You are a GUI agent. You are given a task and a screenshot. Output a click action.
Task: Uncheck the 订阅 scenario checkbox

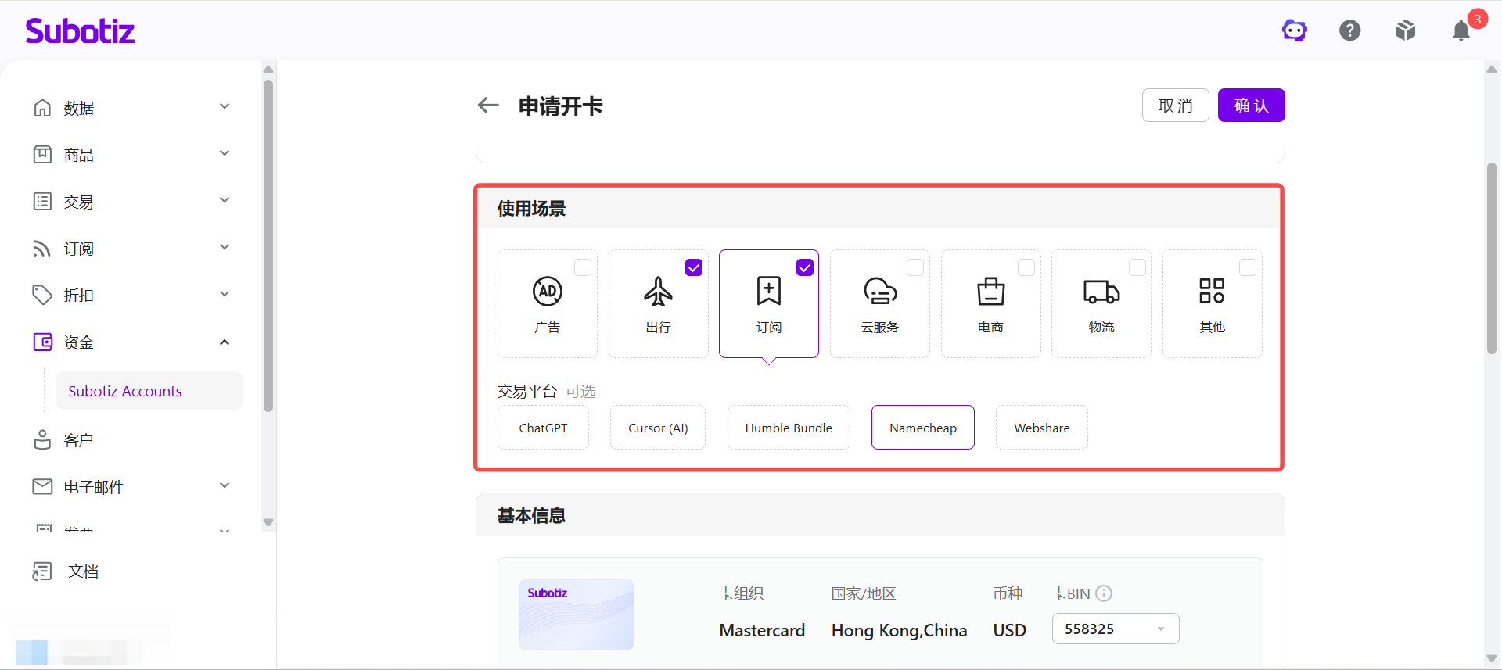point(805,267)
